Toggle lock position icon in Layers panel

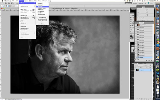(x=141, y=67)
